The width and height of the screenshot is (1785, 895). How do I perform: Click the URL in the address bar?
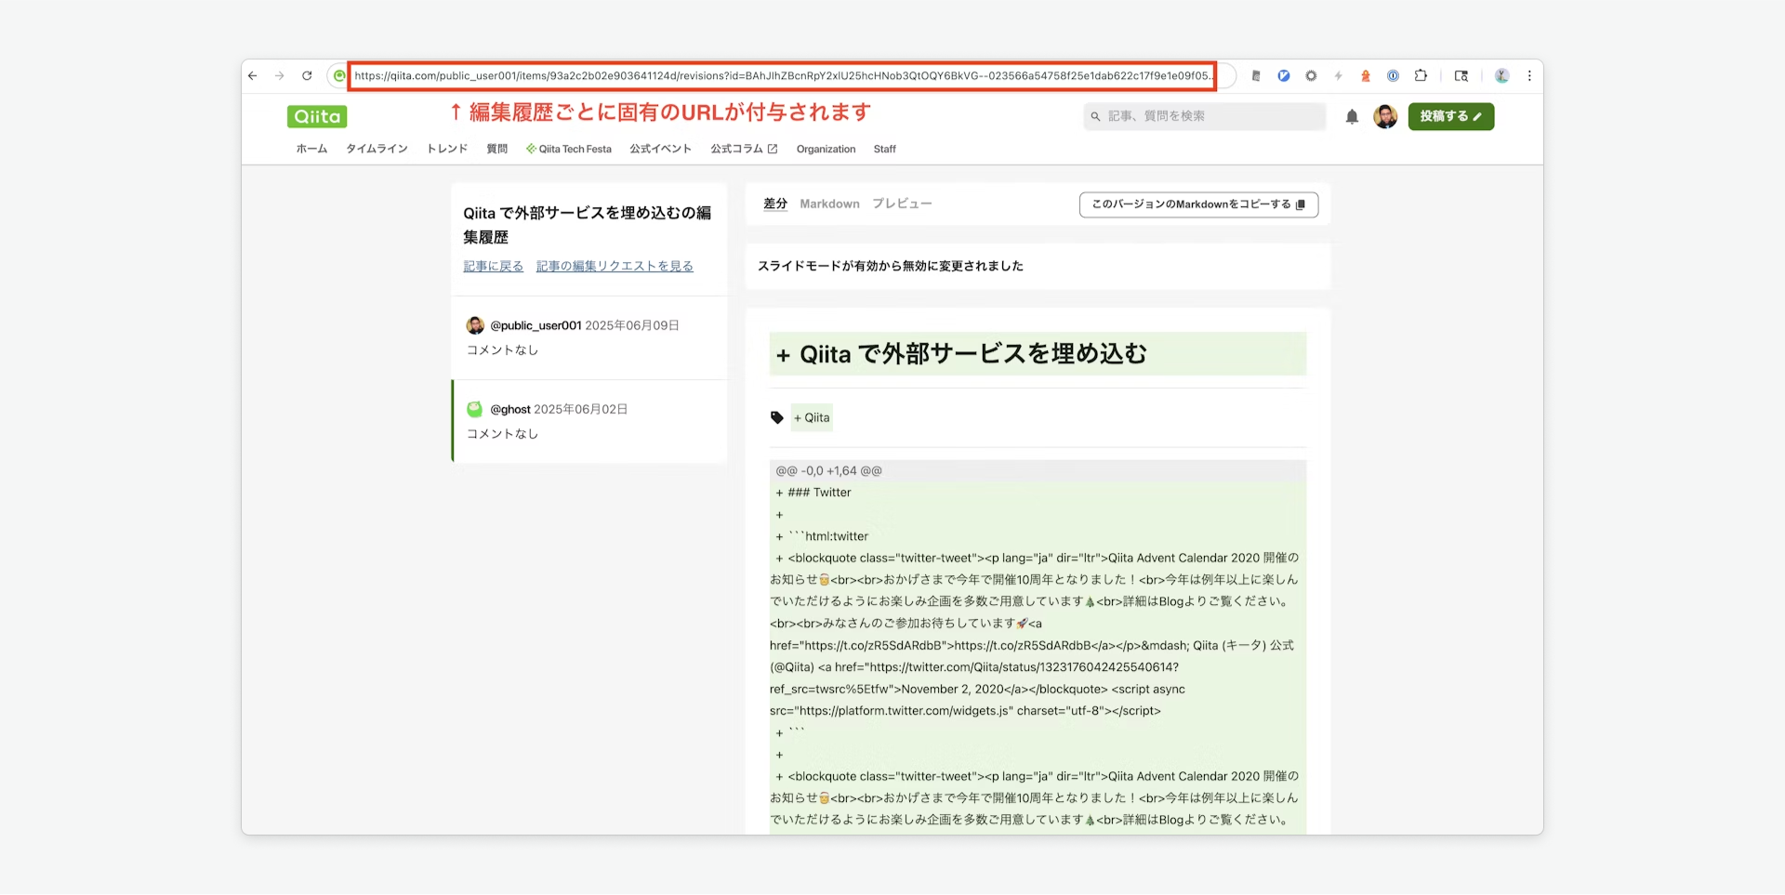tap(782, 76)
